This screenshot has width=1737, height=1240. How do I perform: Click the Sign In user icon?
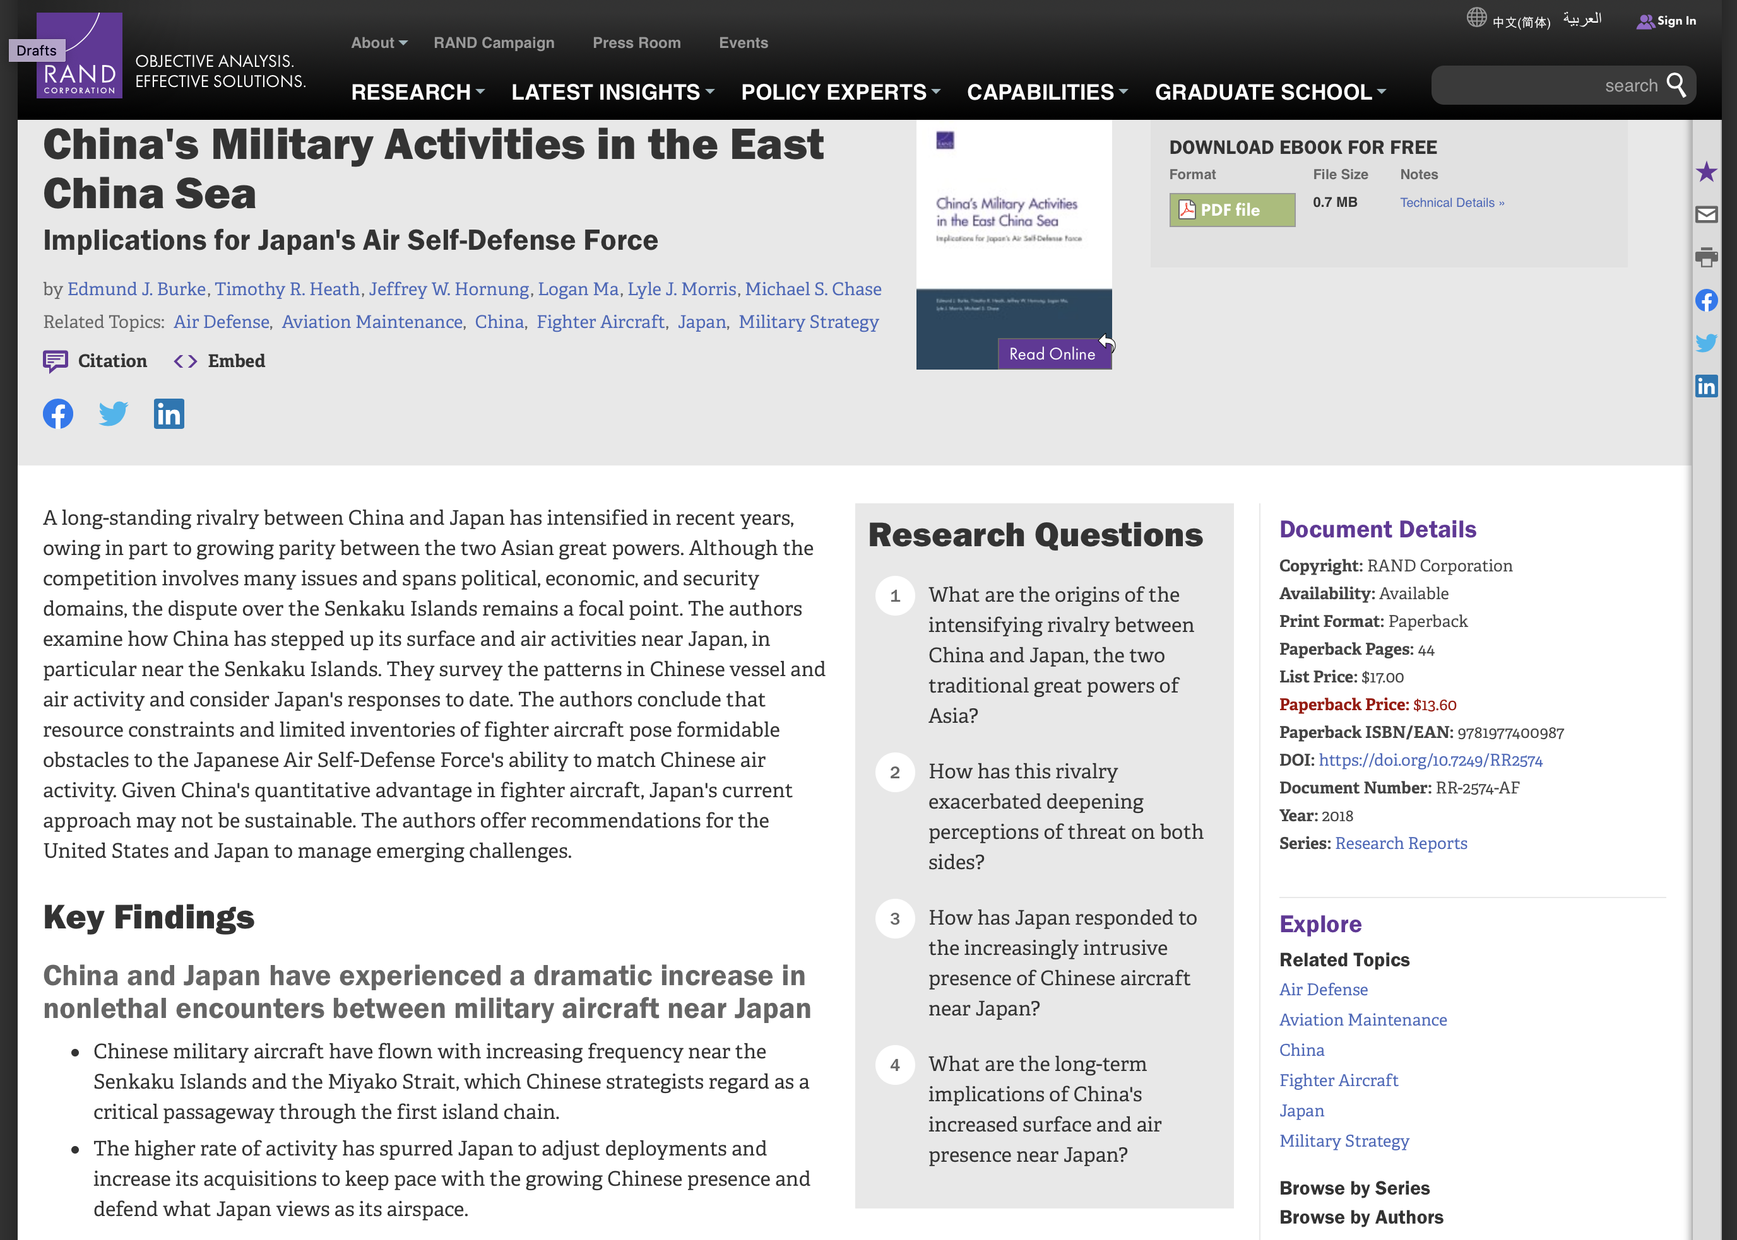[1645, 21]
